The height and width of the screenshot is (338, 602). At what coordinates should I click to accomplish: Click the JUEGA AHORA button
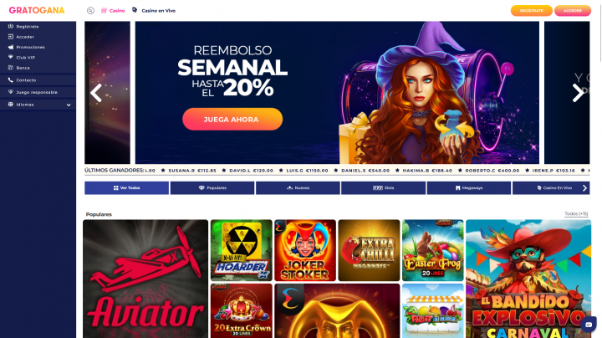pyautogui.click(x=232, y=119)
